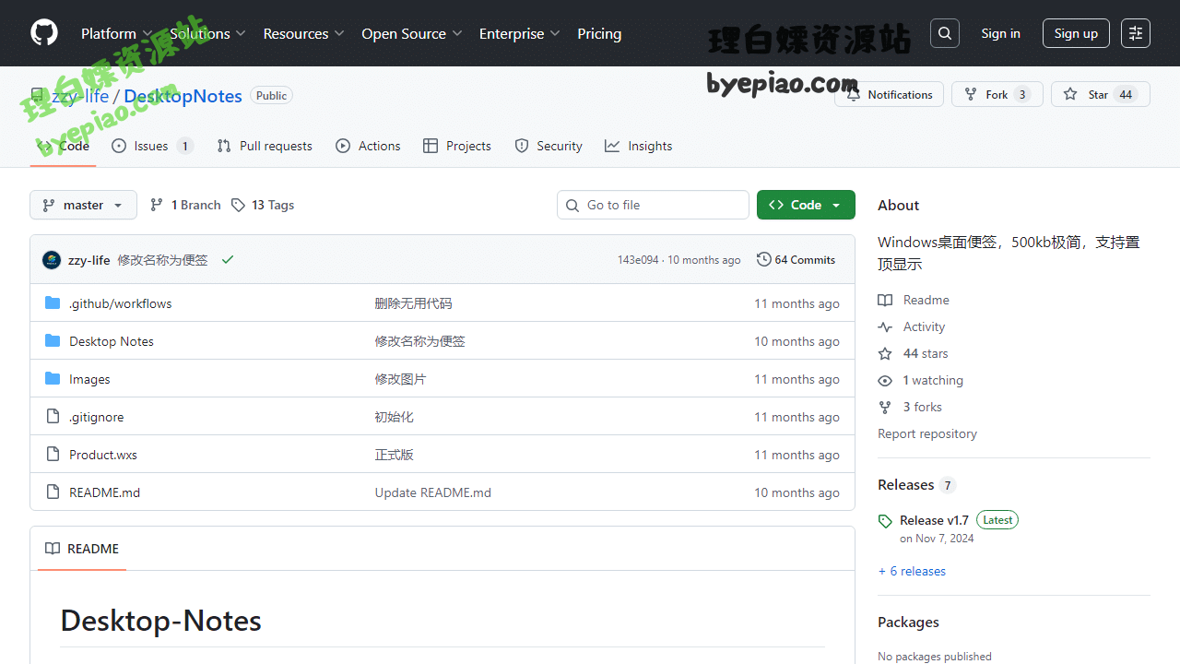View the 1 watching link
This screenshot has width=1180, height=664.
pyautogui.click(x=920, y=380)
